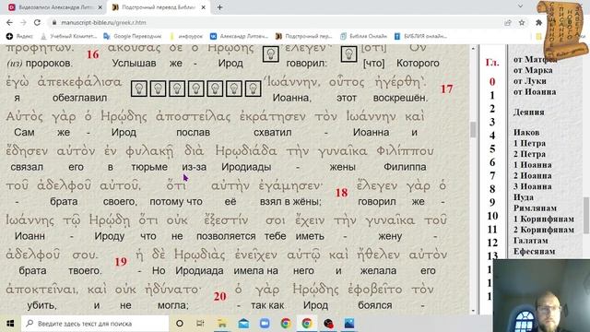590x332 pixels.
Task: Open the book 1 Коринфянам
Action: point(544,219)
